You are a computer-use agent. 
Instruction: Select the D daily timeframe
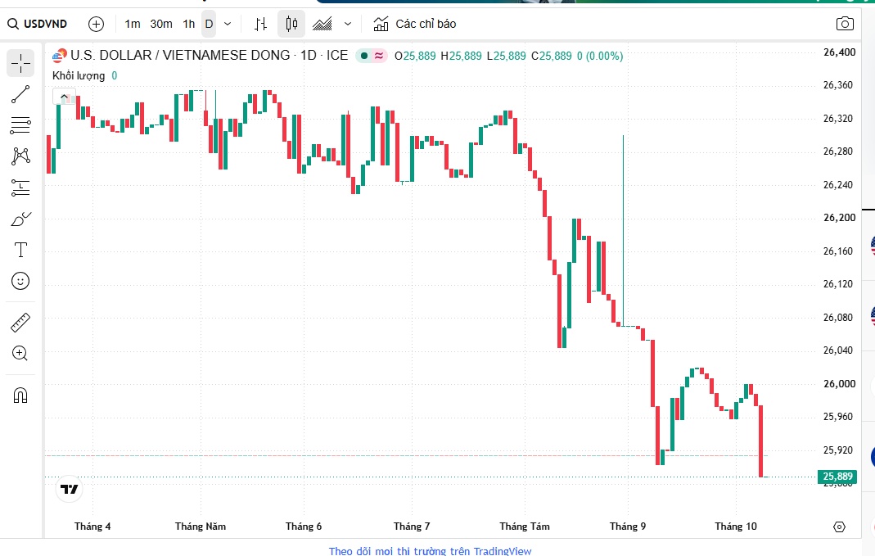[x=210, y=24]
